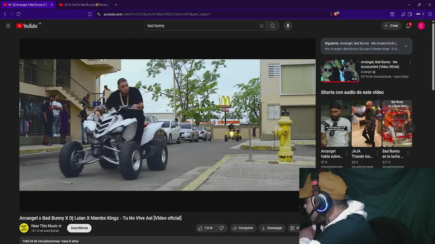Open the notifications bell
The image size is (435, 244).
coord(408,26)
